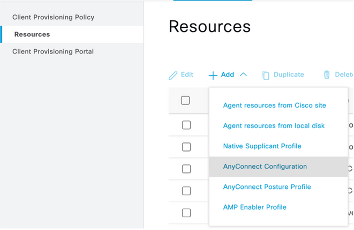Select Native Supplicant Profile option
The image size is (354, 230).
[x=262, y=146]
